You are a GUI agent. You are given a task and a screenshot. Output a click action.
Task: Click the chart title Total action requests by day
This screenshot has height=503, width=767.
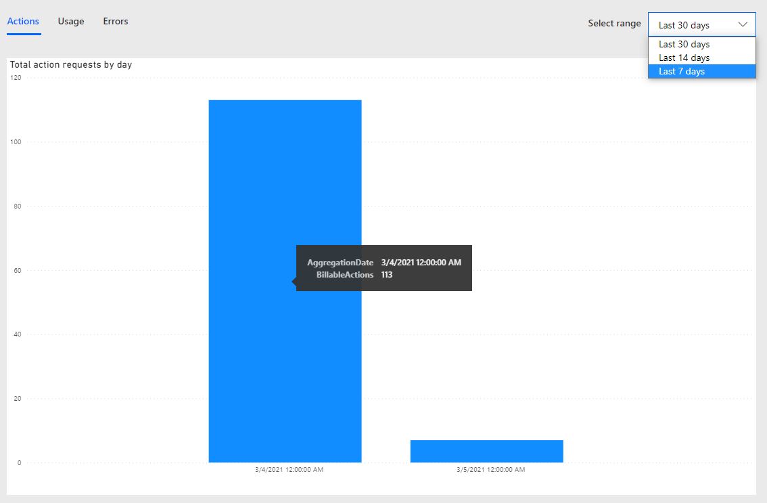pyautogui.click(x=70, y=64)
